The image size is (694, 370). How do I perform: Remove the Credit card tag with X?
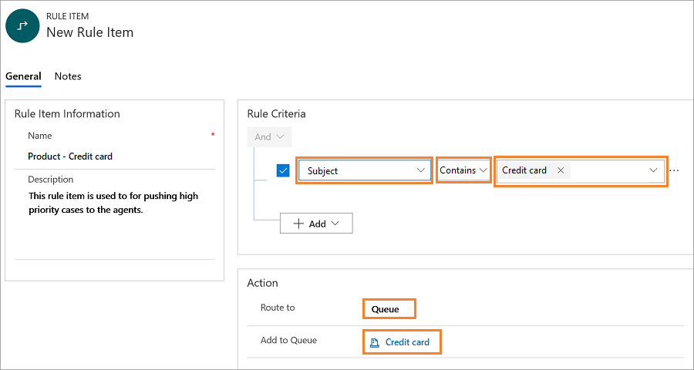pyautogui.click(x=561, y=170)
